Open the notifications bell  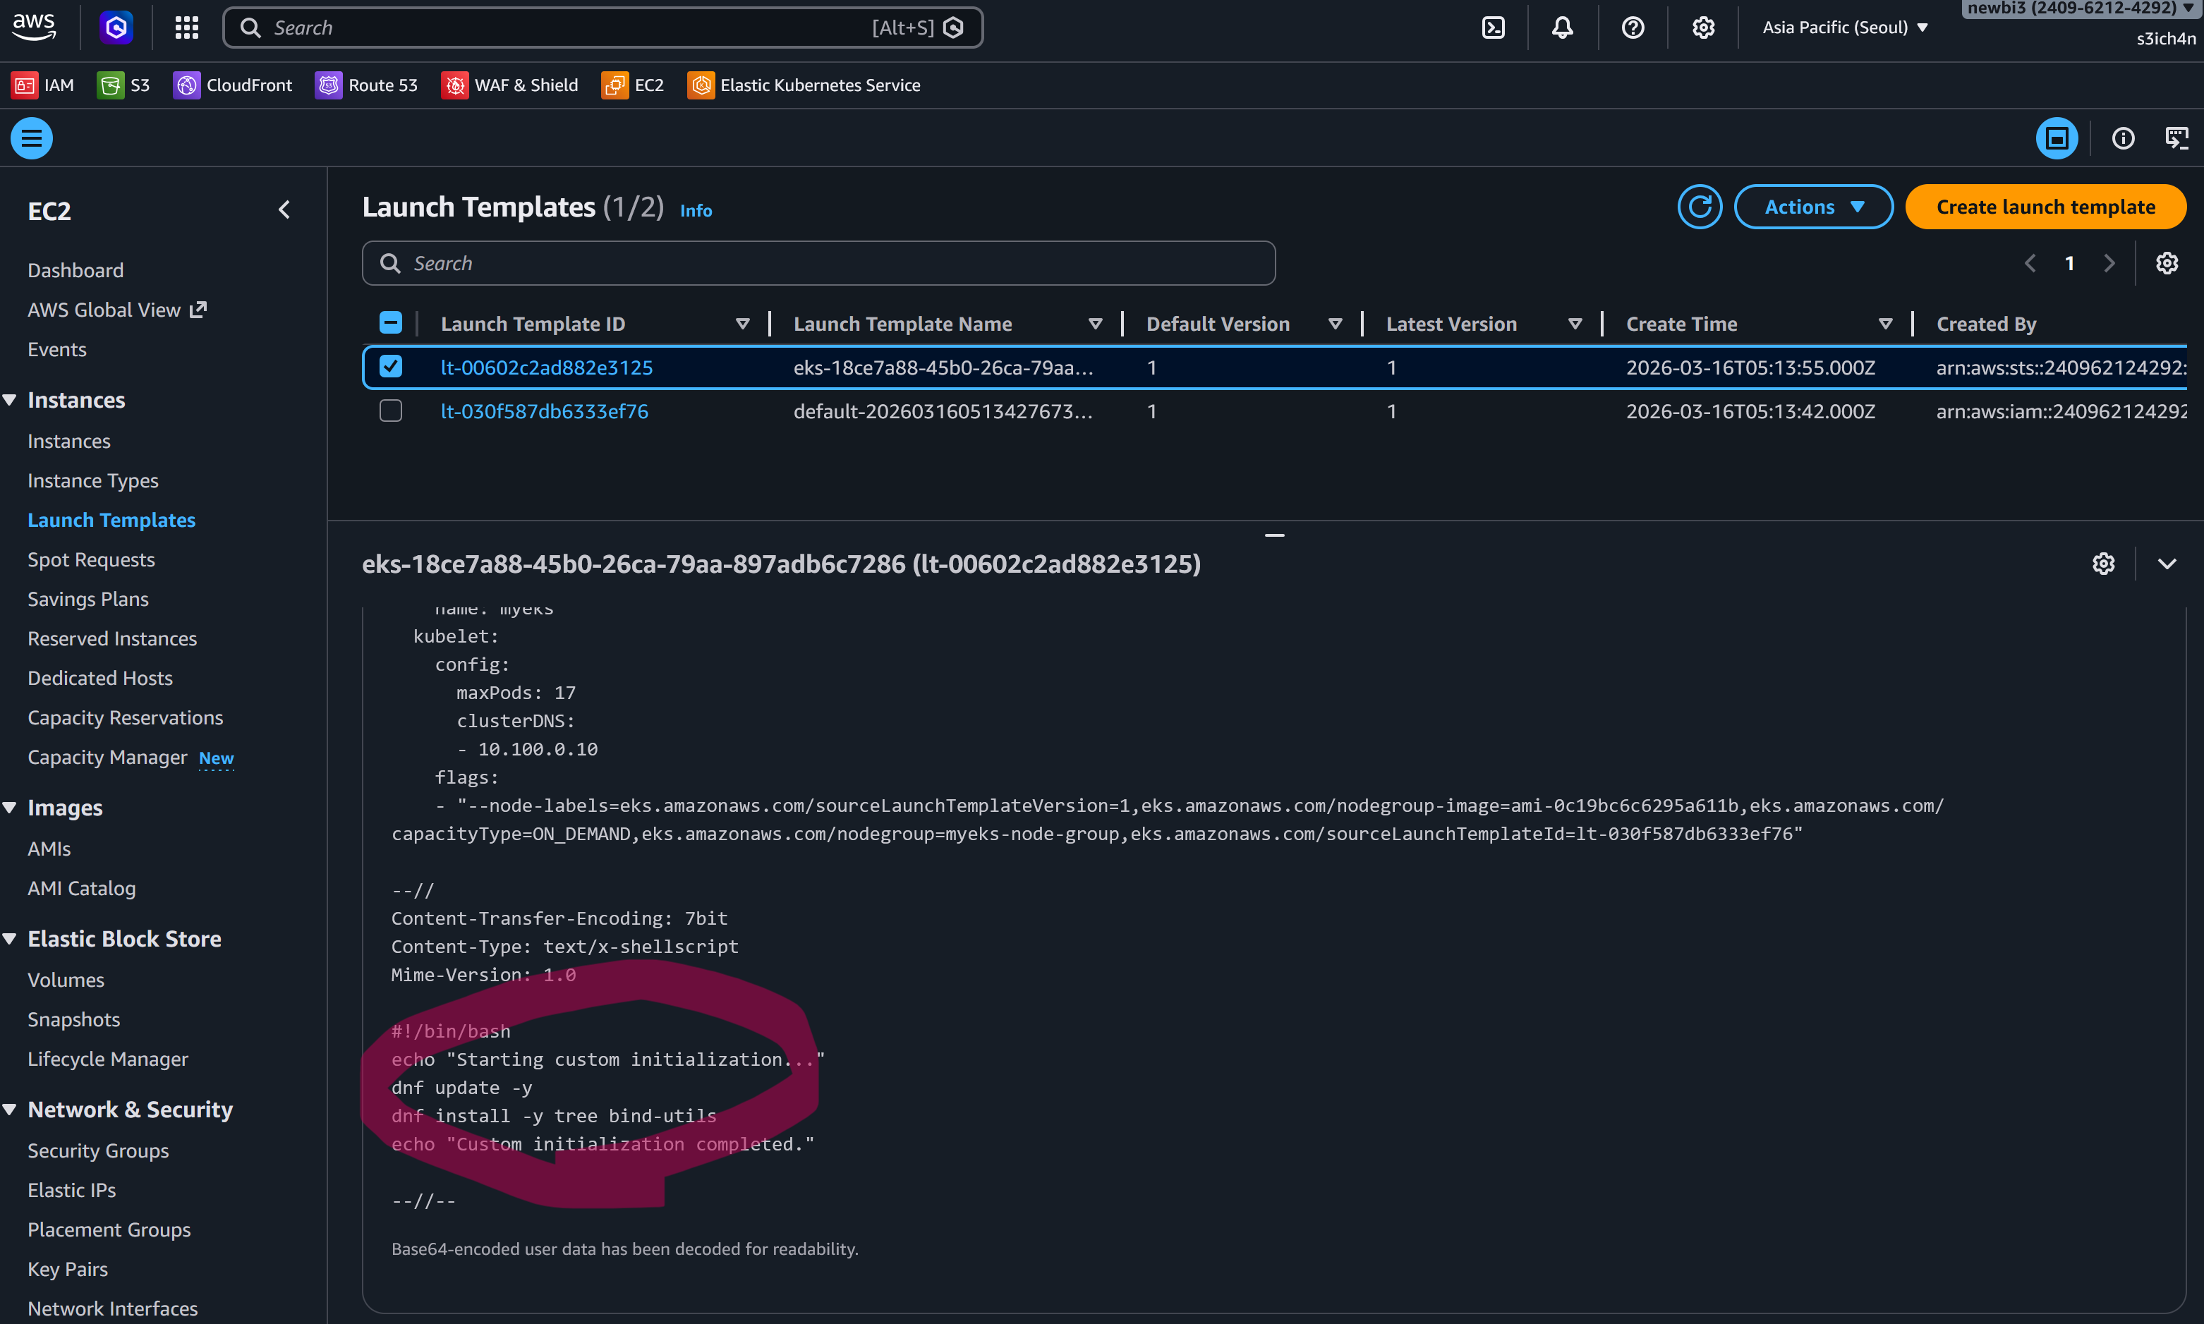tap(1563, 28)
